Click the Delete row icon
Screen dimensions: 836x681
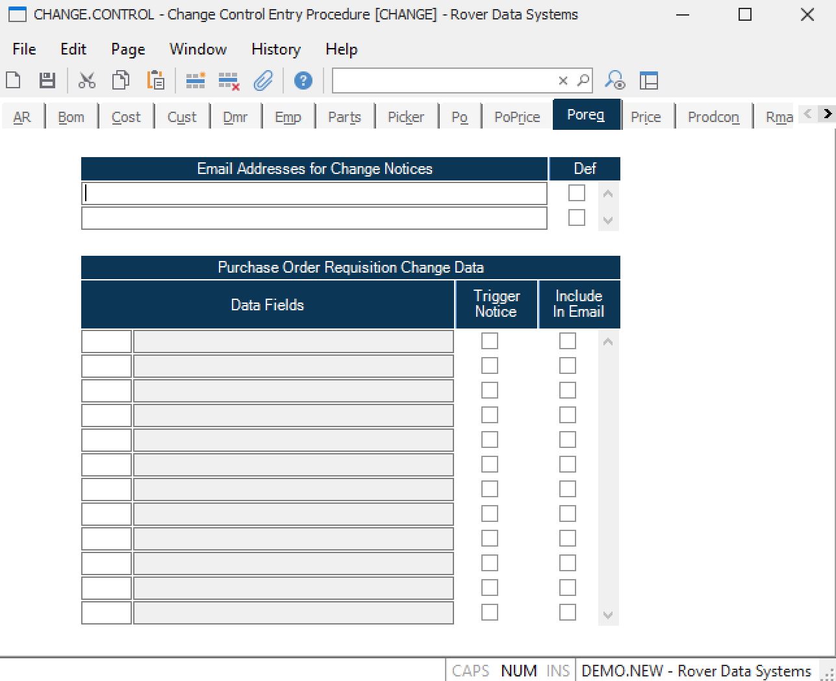pos(229,80)
